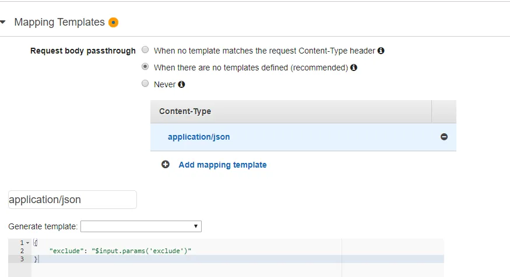This screenshot has width=510, height=277.
Task: Collapse the Mapping Templates section triangle
Action: [3, 23]
